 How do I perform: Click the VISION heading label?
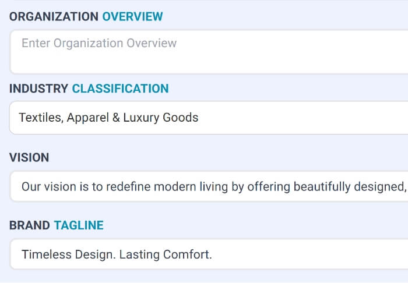point(29,157)
